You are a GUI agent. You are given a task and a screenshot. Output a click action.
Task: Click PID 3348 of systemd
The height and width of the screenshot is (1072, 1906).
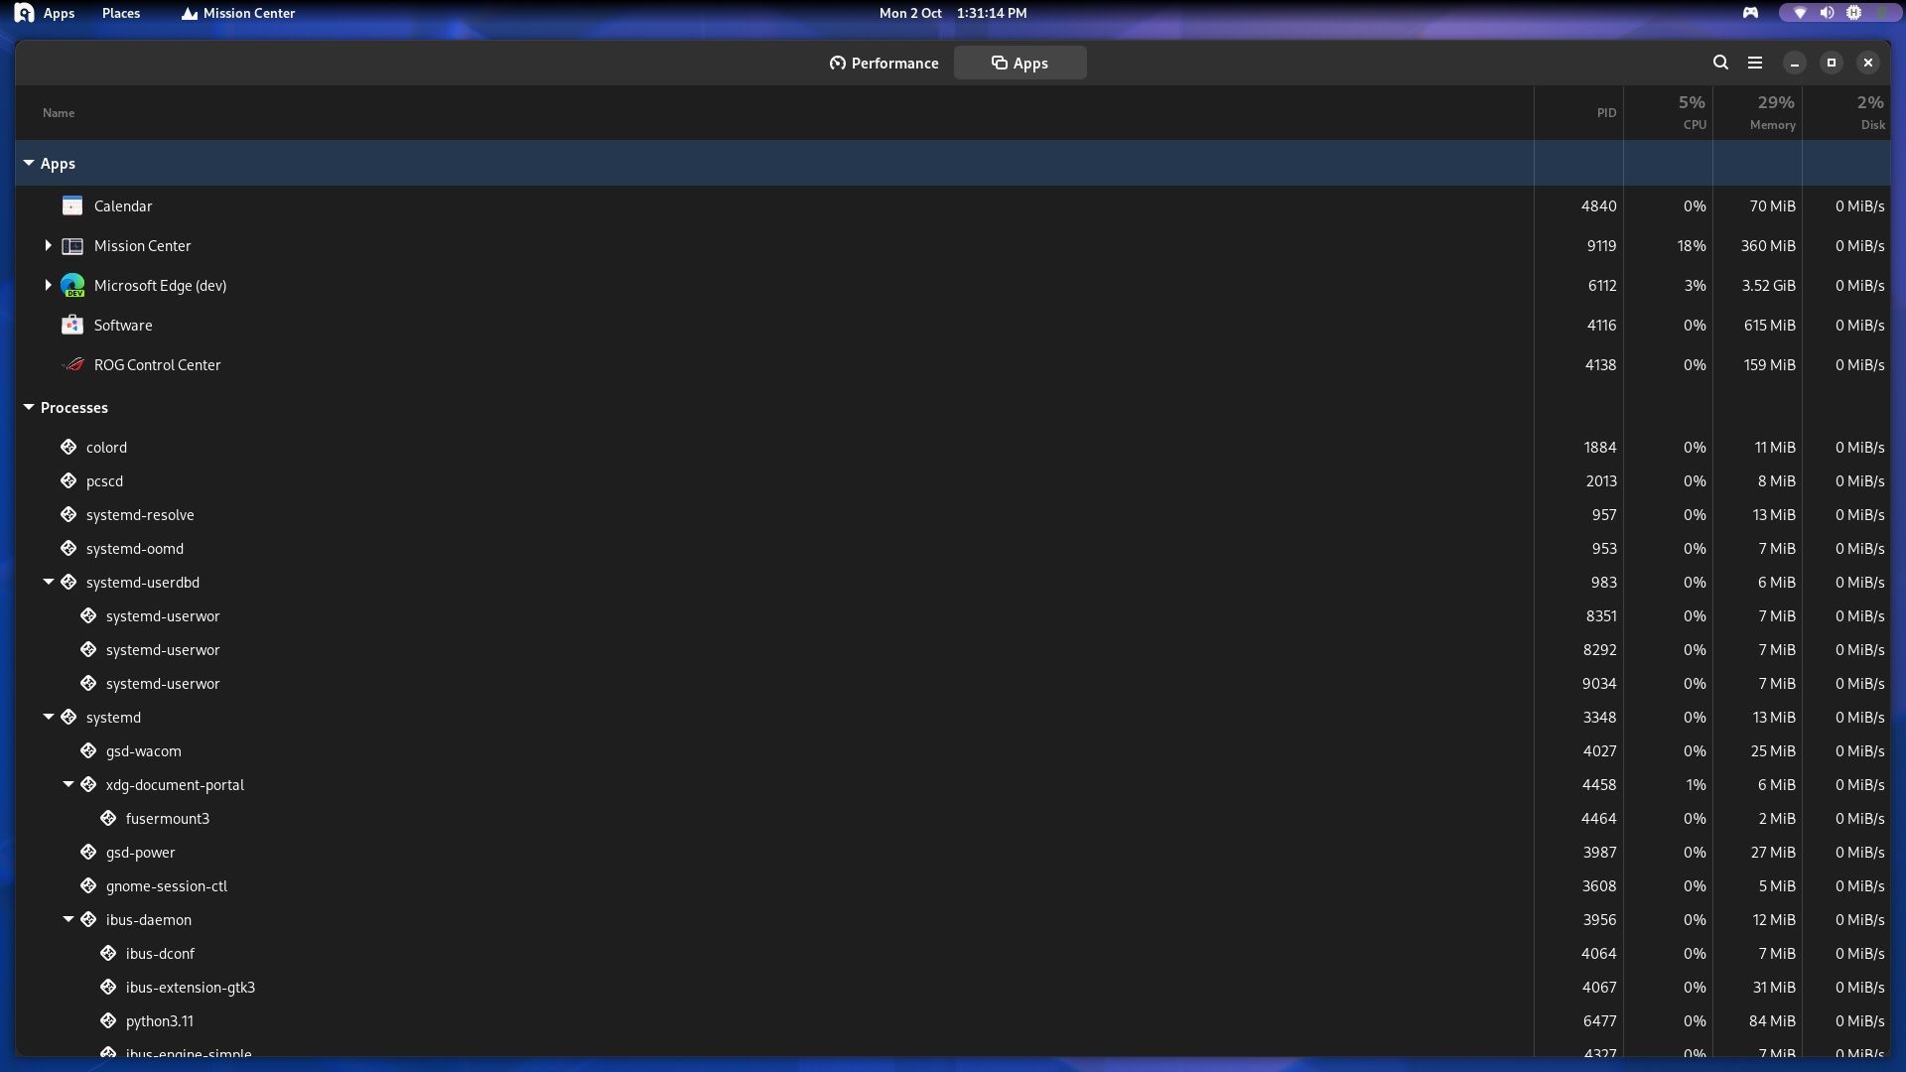1599,717
